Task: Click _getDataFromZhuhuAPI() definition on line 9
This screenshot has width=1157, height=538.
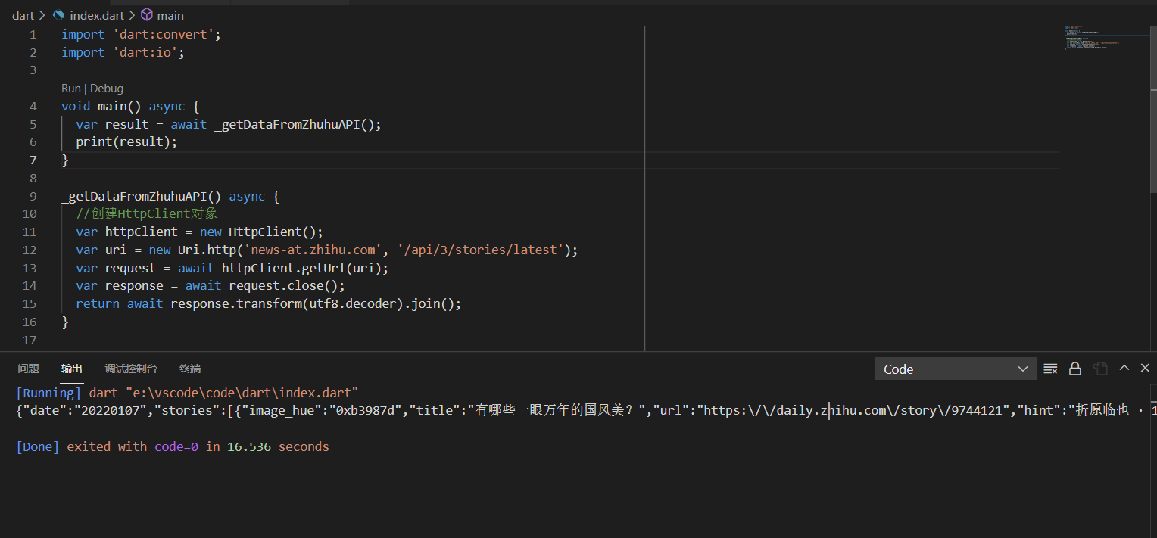Action: tap(141, 196)
